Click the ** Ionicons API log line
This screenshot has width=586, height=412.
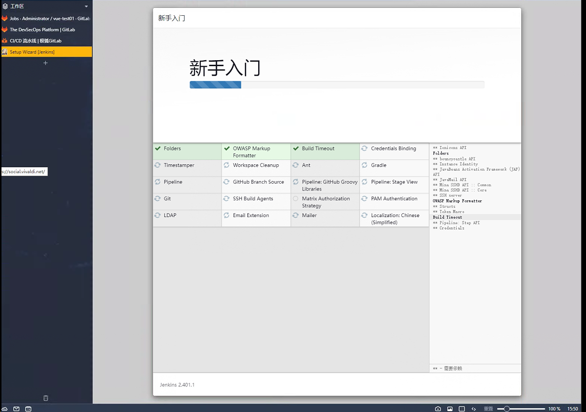click(450, 148)
